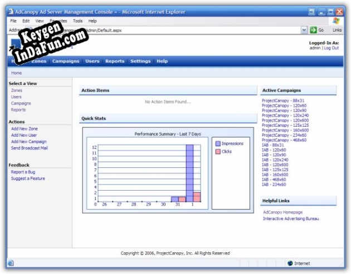The height and width of the screenshot is (274, 351).
Task: Open the File menu
Action: tap(13, 21)
